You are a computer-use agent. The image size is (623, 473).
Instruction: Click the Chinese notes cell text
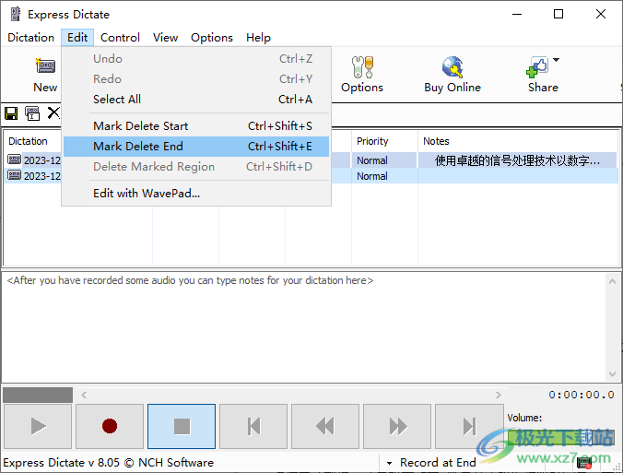pyautogui.click(x=517, y=160)
